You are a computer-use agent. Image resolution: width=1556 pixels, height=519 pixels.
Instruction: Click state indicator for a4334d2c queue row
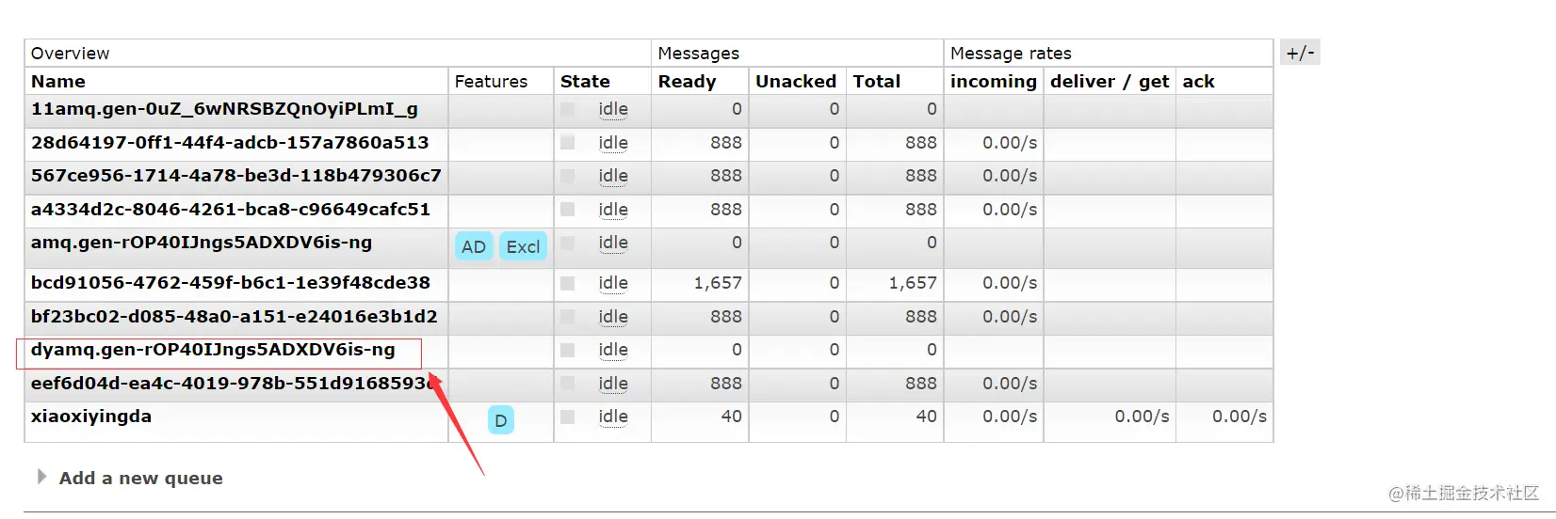(567, 210)
